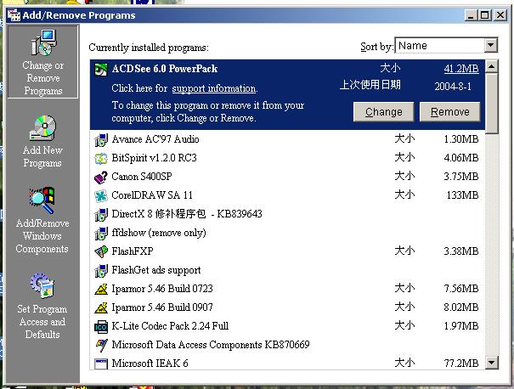The image size is (514, 389).
Task: Click the Canon S400SP program icon
Action: (101, 177)
